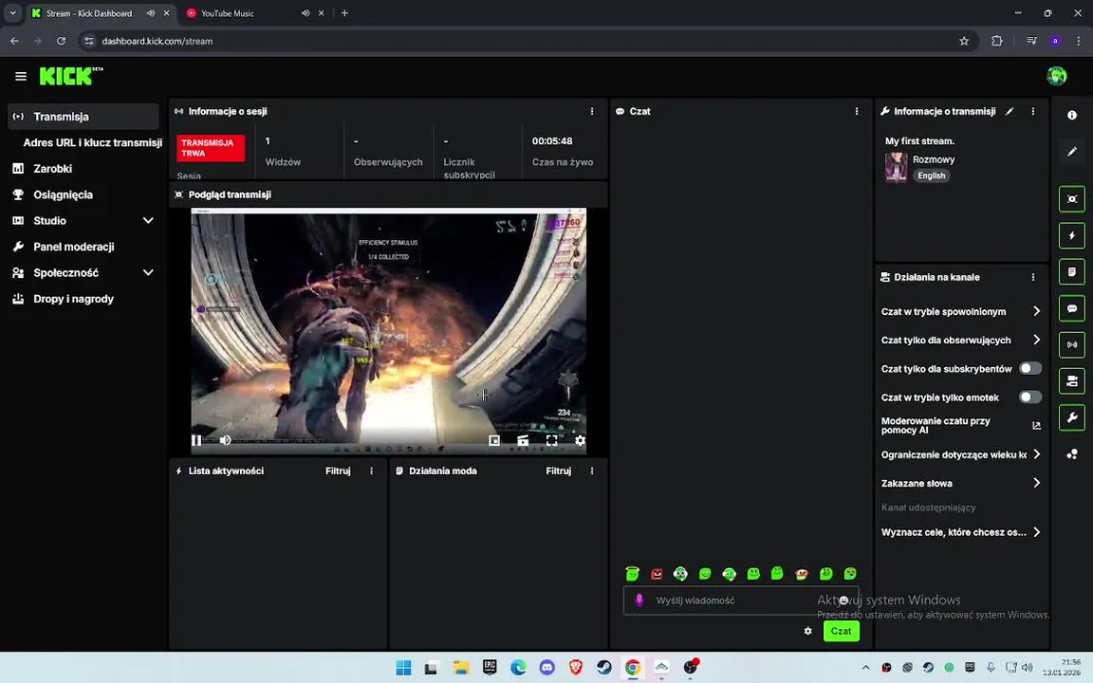Open the hamburger menu next to KICK logo
Screen dimensions: 1093x683
pyautogui.click(x=21, y=76)
